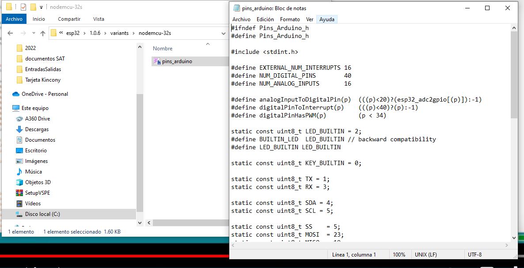Screen dimensions: 524x268
Task: Open the Archivo tab in File Explorer
Action: tap(14, 19)
